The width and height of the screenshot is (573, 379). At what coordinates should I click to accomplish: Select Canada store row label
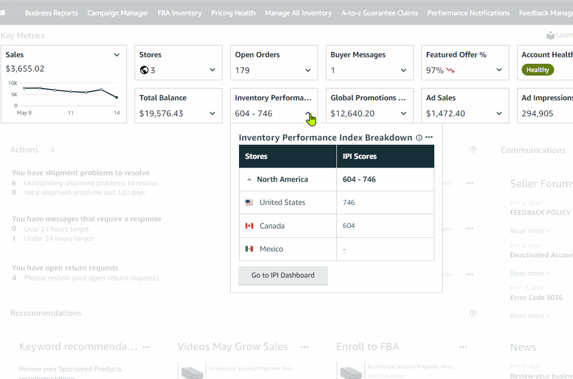tap(272, 226)
